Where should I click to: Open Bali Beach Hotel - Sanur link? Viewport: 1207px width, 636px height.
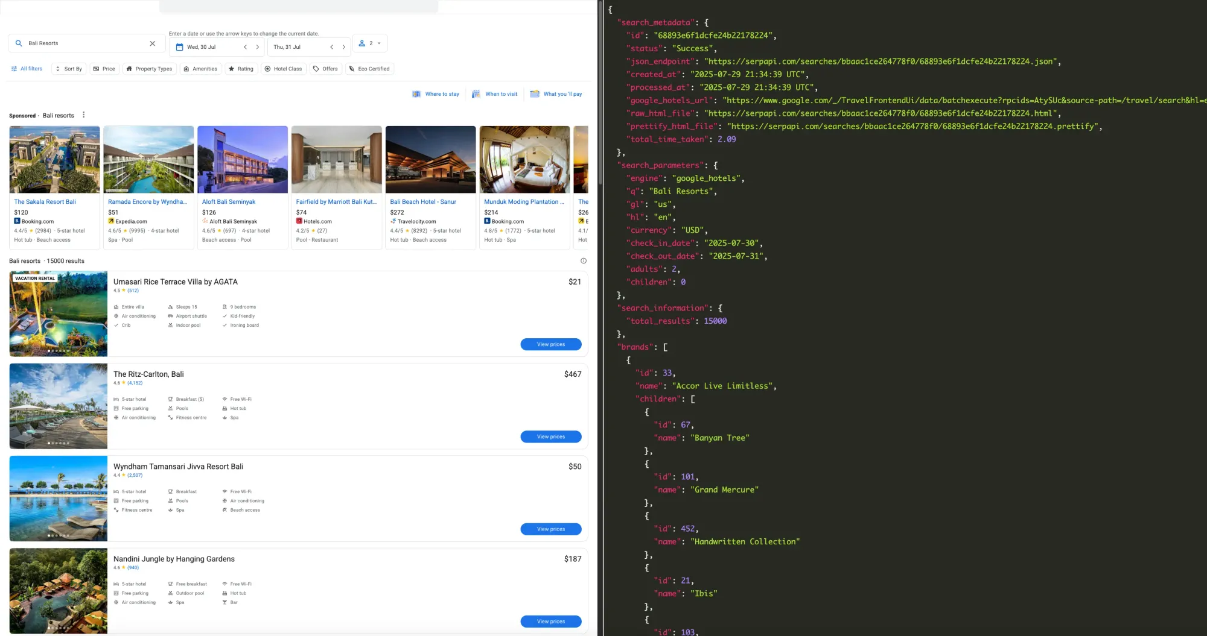423,202
